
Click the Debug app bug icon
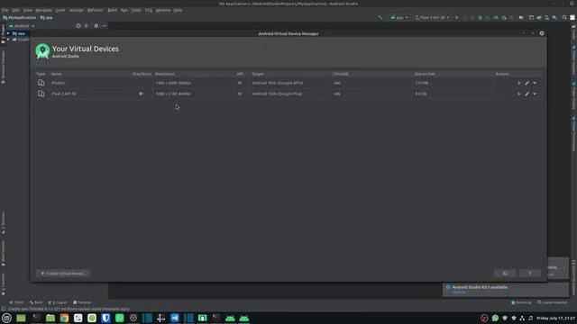481,18
